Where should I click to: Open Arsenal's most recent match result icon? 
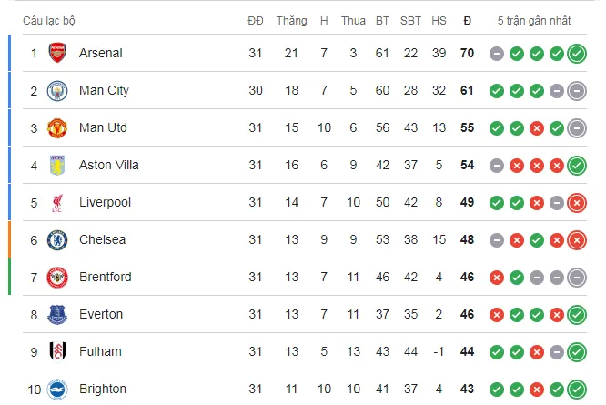coord(576,54)
